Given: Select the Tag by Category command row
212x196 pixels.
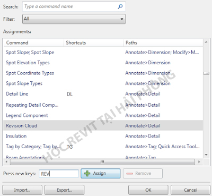Looking at the screenshot, I should tap(103, 147).
